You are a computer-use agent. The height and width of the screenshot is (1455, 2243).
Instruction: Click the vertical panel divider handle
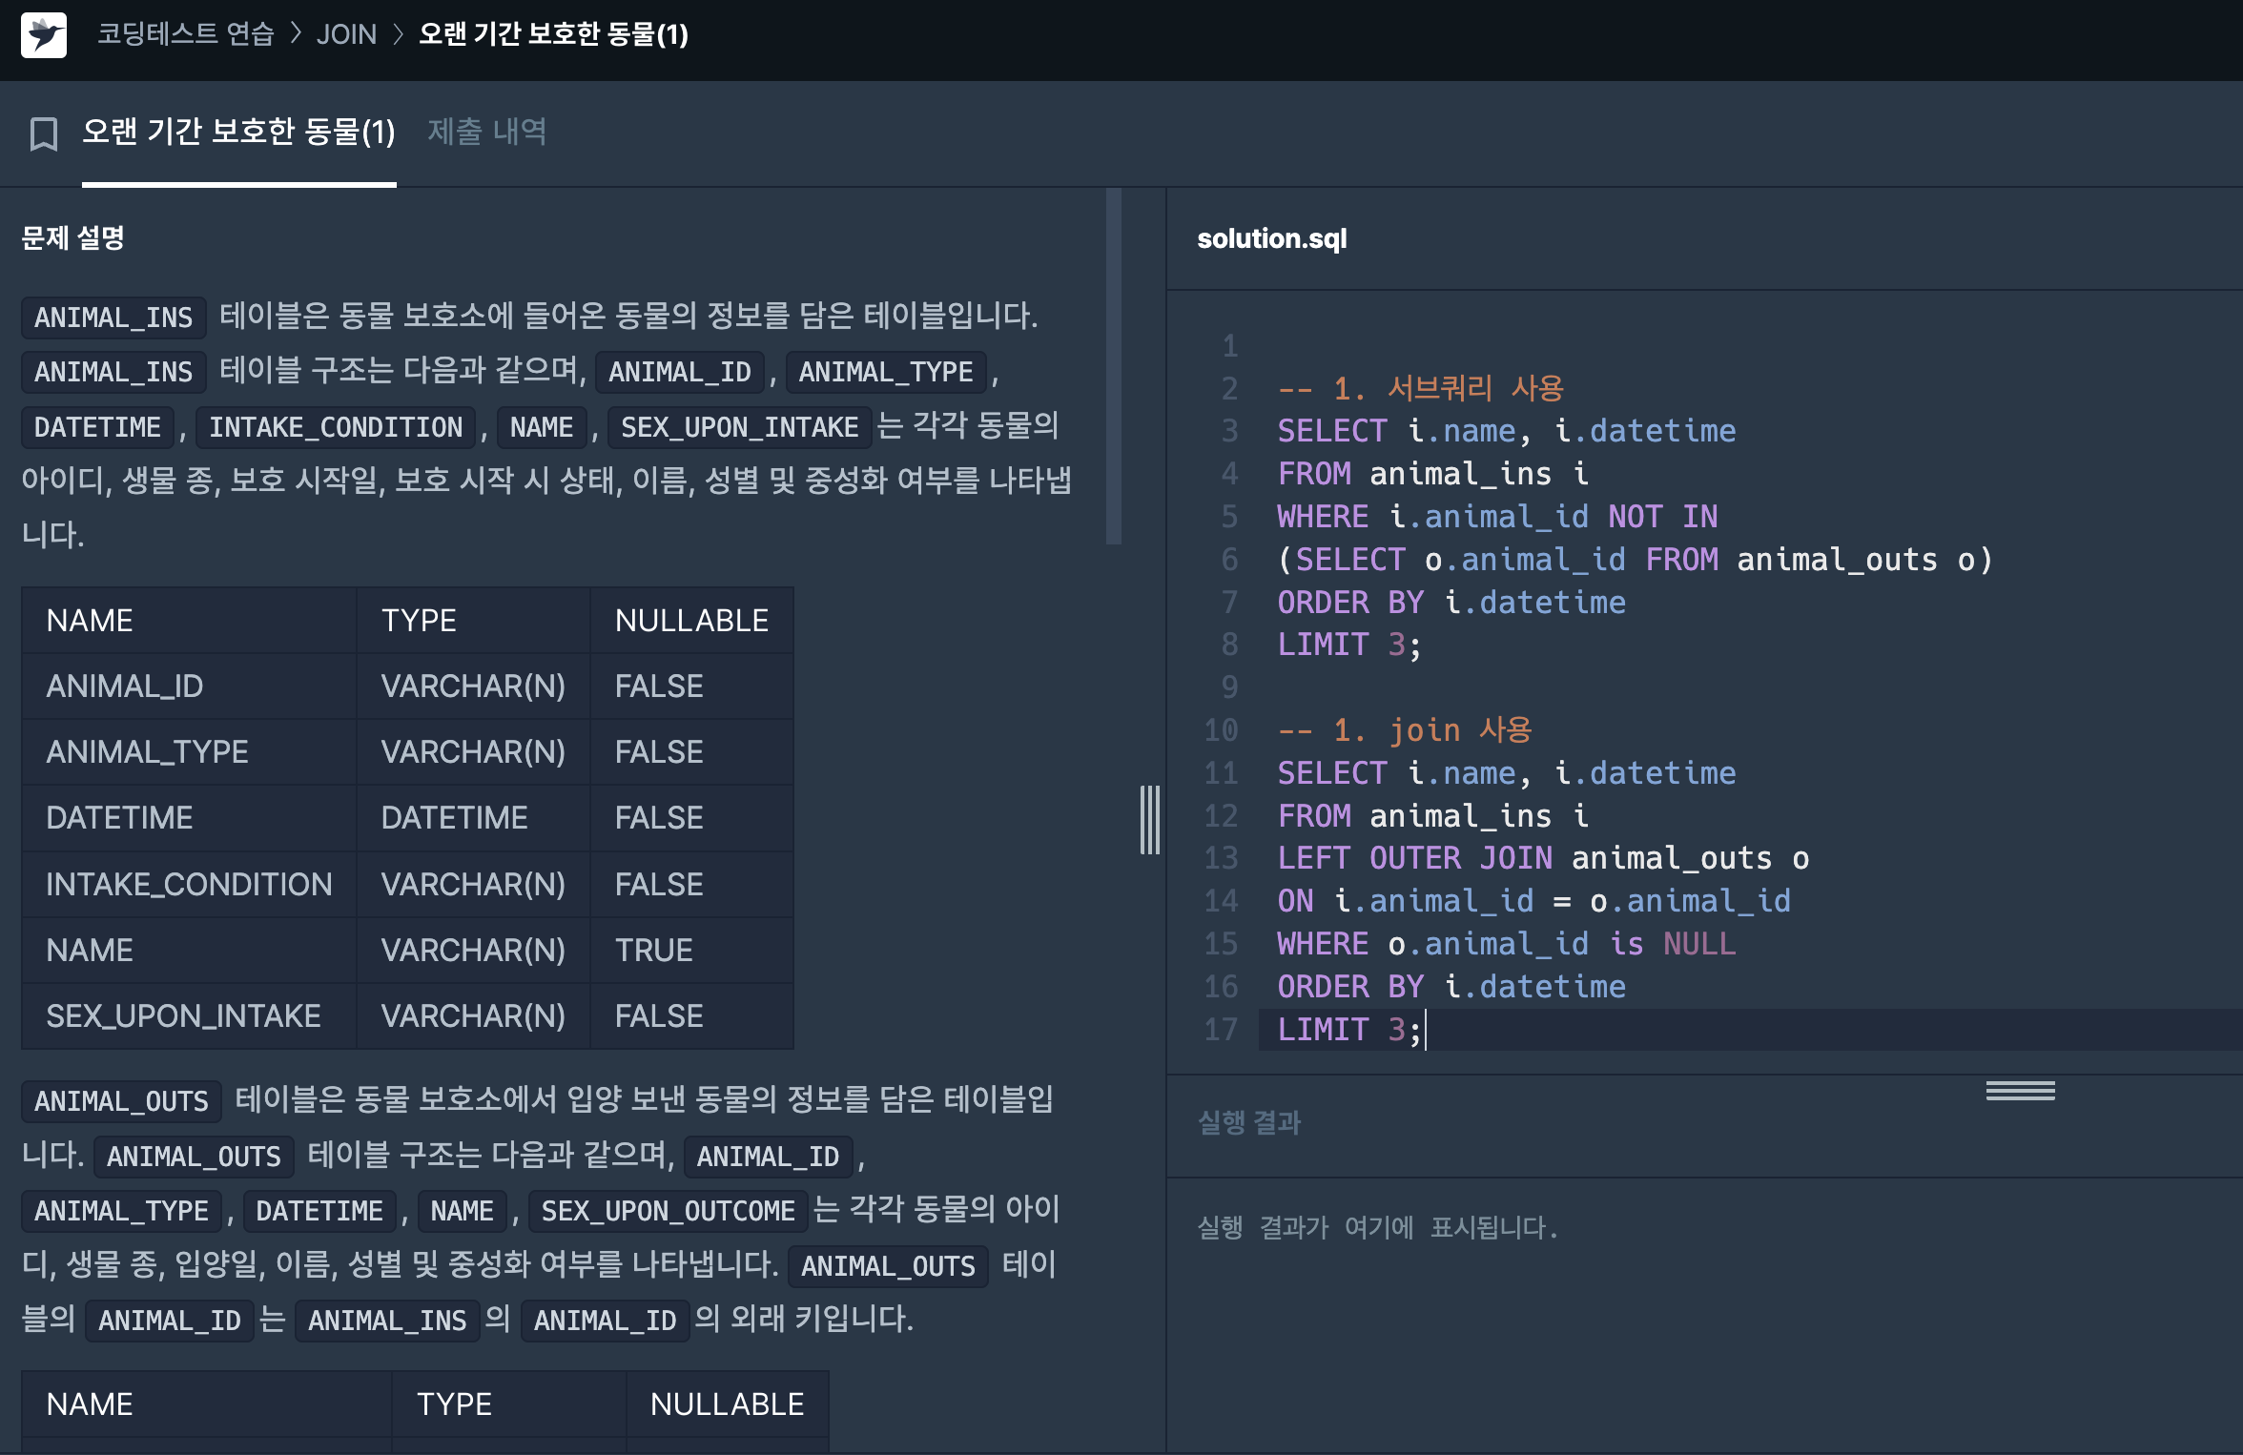tap(1150, 820)
